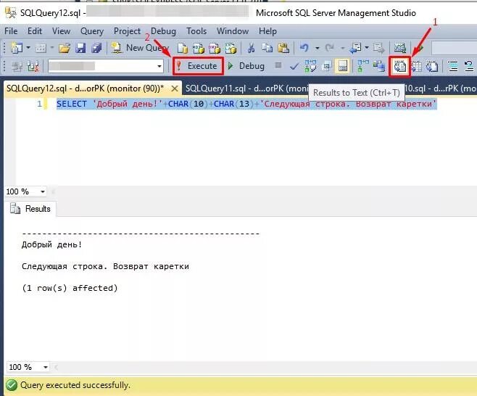Image resolution: width=477 pixels, height=396 pixels.
Task: Select Results to File output mode
Action: [432, 66]
